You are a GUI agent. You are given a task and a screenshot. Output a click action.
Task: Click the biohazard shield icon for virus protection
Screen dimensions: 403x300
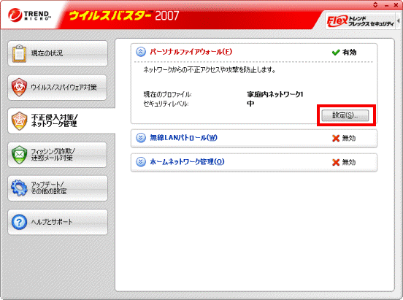tap(19, 88)
